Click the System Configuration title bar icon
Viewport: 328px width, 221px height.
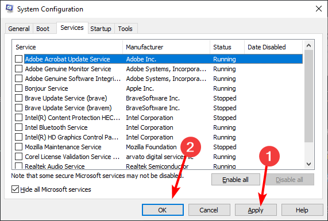tap(9, 9)
